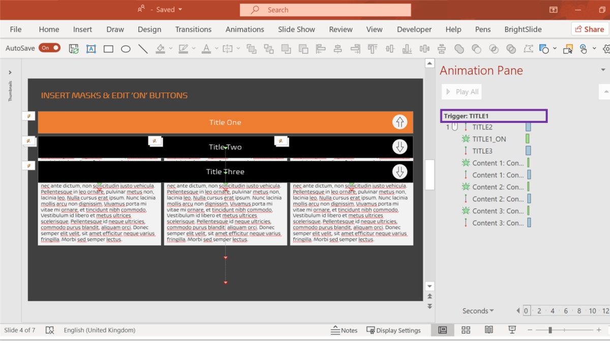610x343 pixels.
Task: Align selected objects right
Action: pyautogui.click(x=355, y=49)
